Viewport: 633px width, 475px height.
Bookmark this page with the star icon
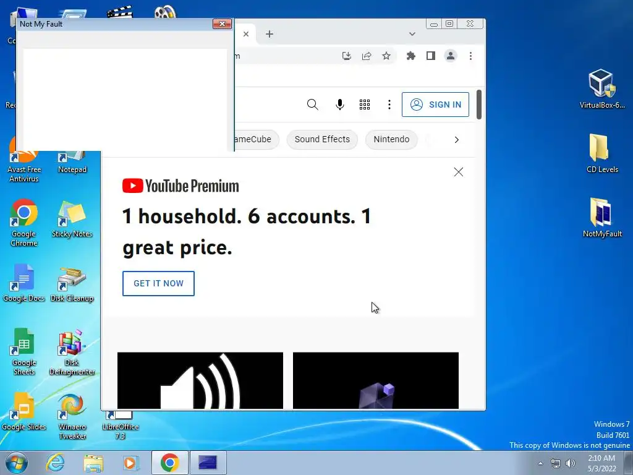click(386, 56)
